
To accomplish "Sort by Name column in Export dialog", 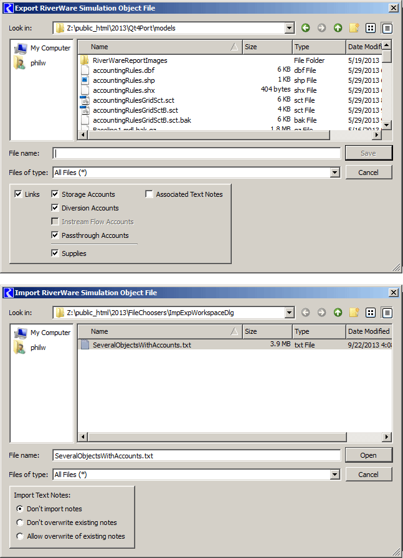I will [x=160, y=47].
